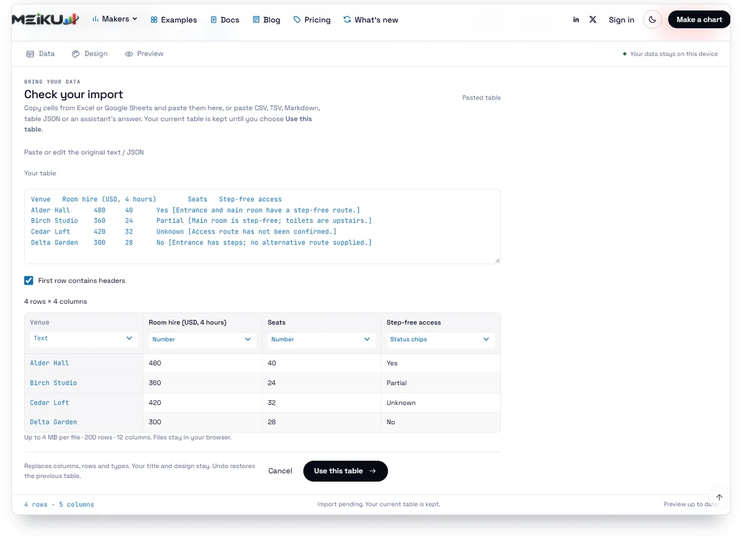The width and height of the screenshot is (742, 536).
Task: Click the 28 seats cell
Action: pos(322,422)
